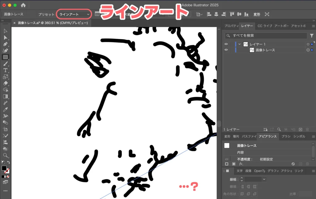Click the fx icon in the Appearance panel

click(x=241, y=164)
